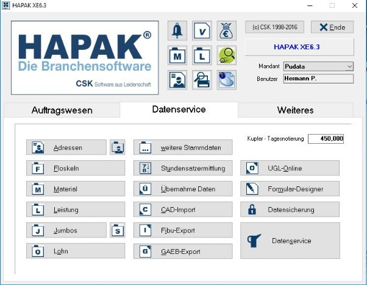The width and height of the screenshot is (367, 285).
Task: Launch Stundensatzermittlung
Action: (x=183, y=168)
